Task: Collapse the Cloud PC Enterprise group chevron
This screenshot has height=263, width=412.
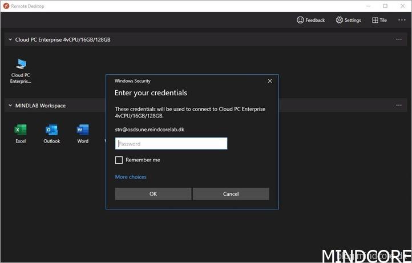Action: click(x=10, y=40)
